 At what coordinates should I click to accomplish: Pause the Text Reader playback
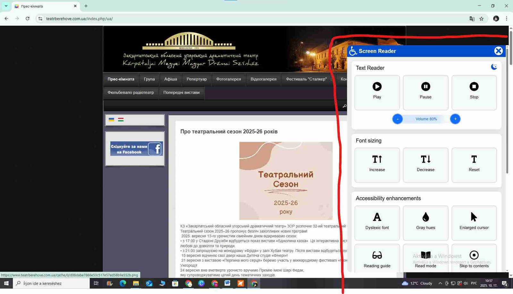coord(425,92)
